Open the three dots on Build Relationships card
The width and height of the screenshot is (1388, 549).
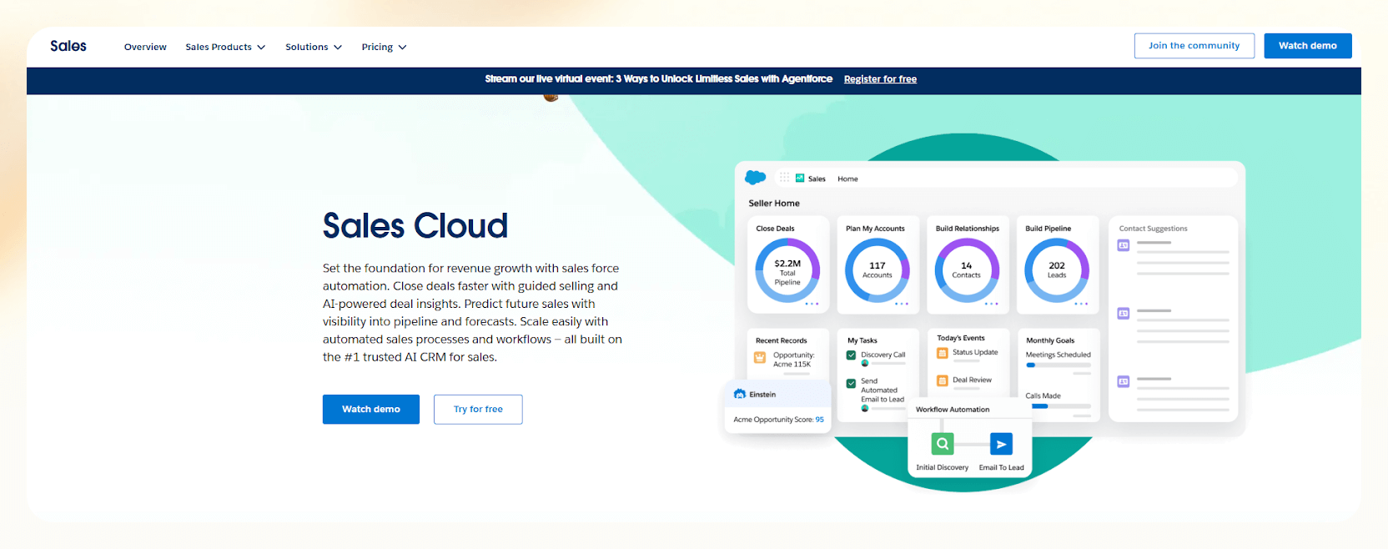[991, 304]
